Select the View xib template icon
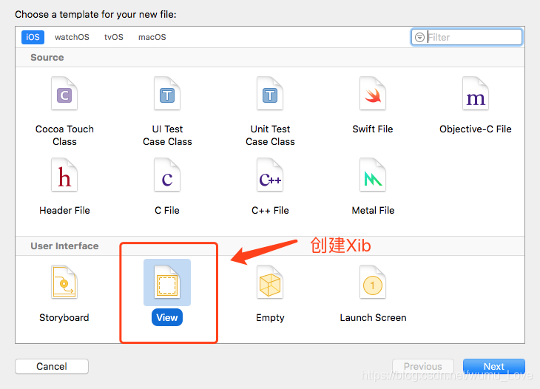 tap(167, 283)
